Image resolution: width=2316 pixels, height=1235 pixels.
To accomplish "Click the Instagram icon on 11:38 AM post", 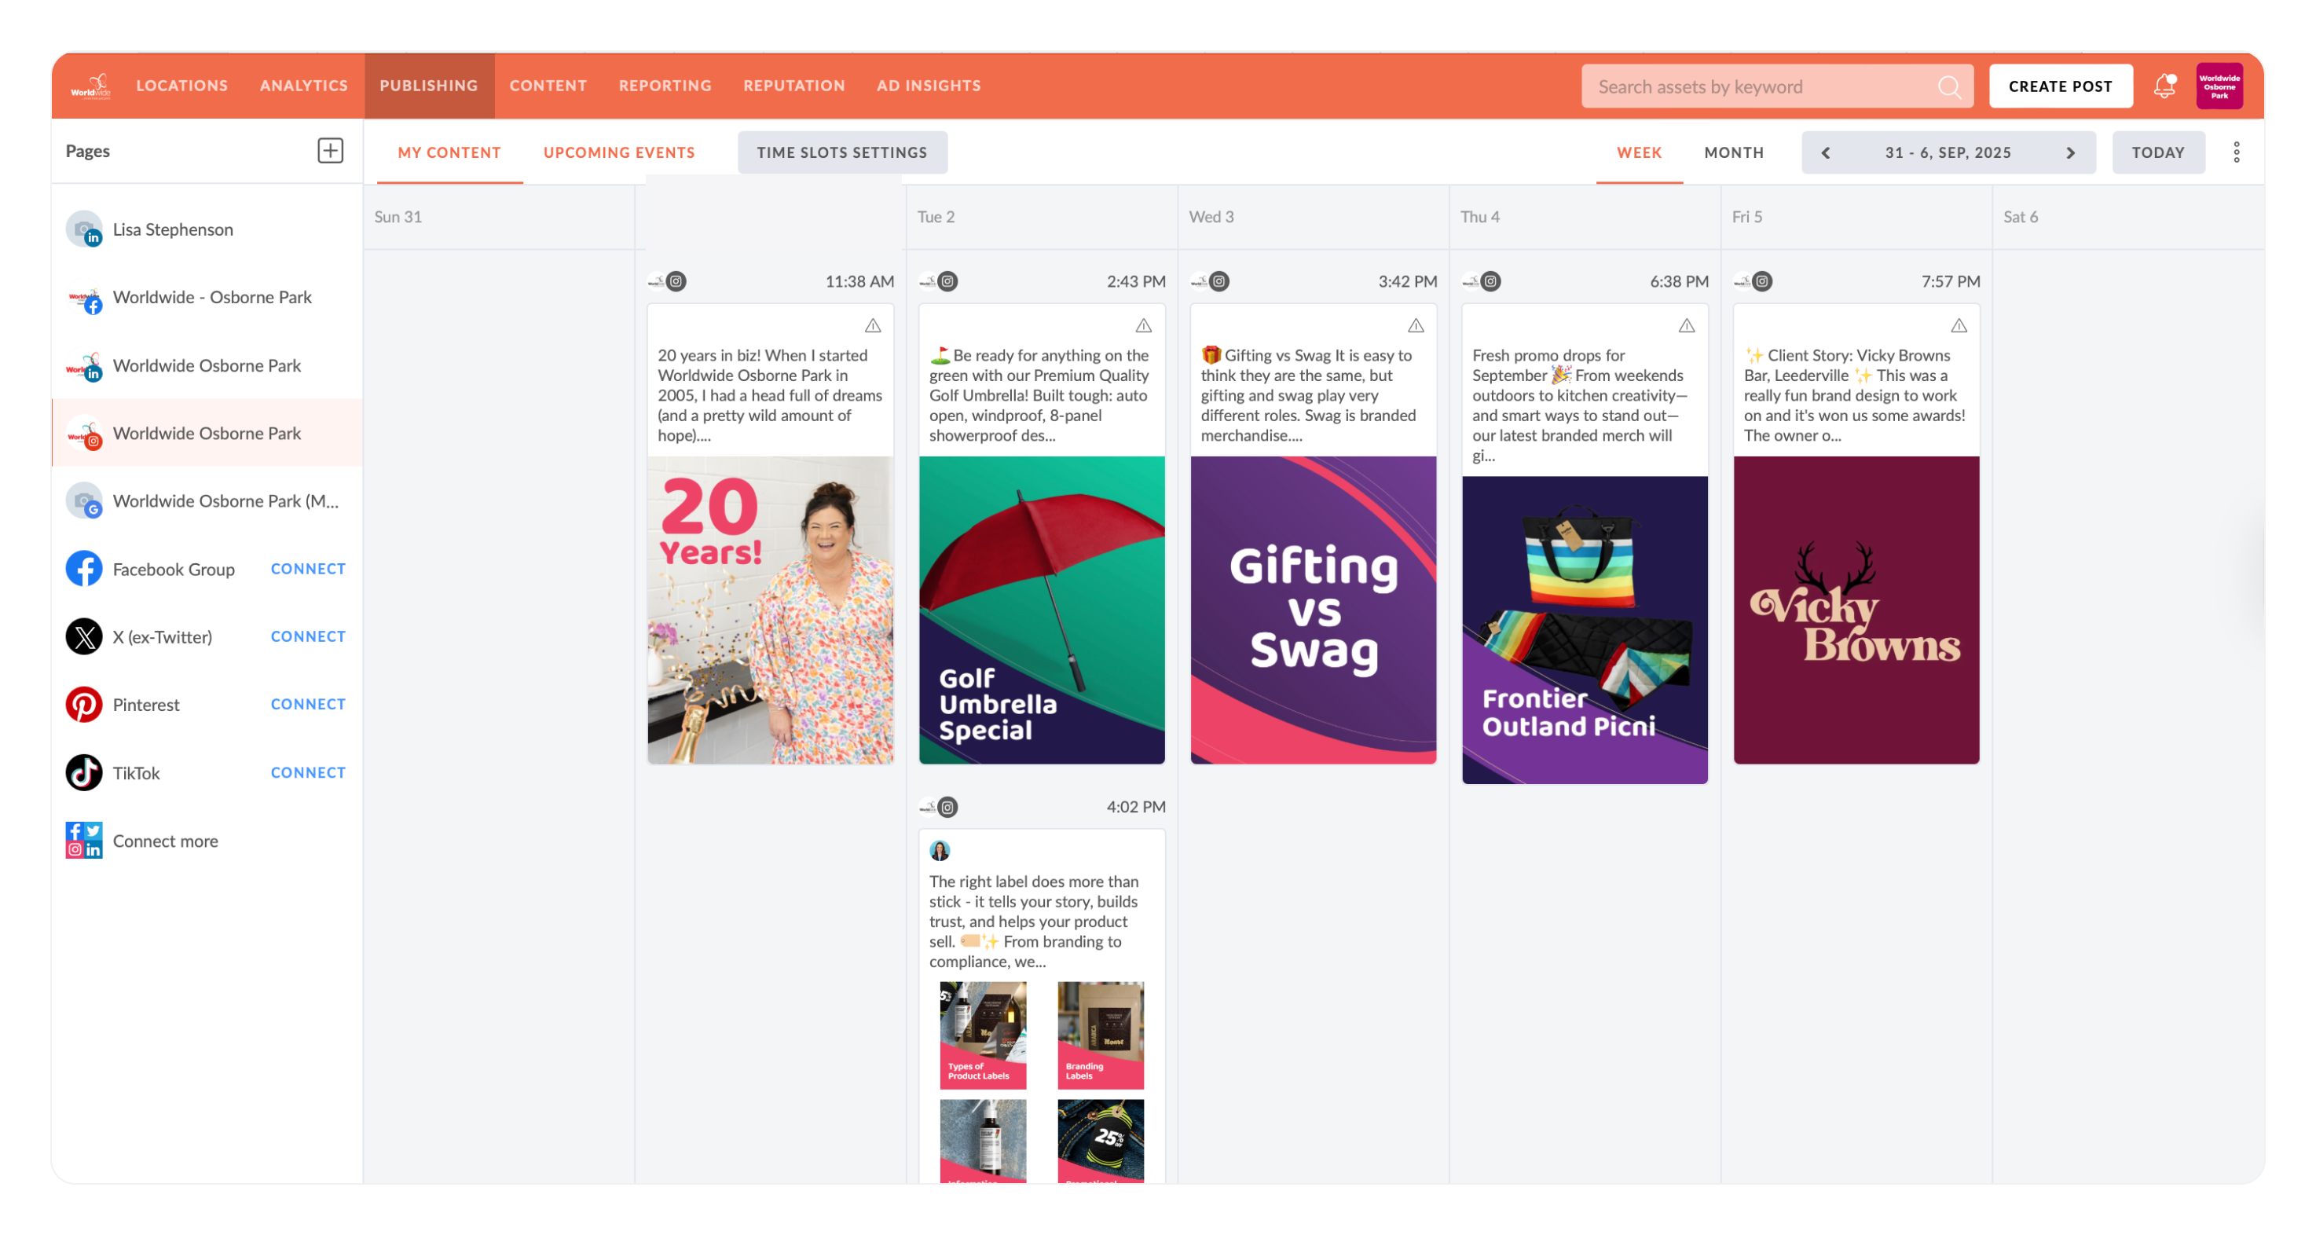I will point(676,281).
